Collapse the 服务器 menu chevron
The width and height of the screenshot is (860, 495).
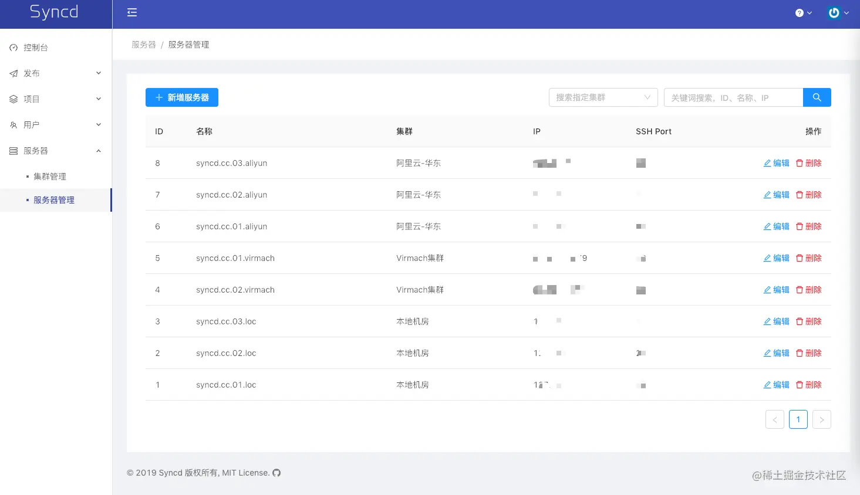pyautogui.click(x=99, y=151)
